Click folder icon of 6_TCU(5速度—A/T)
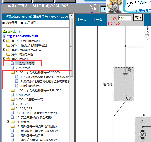 13,99
